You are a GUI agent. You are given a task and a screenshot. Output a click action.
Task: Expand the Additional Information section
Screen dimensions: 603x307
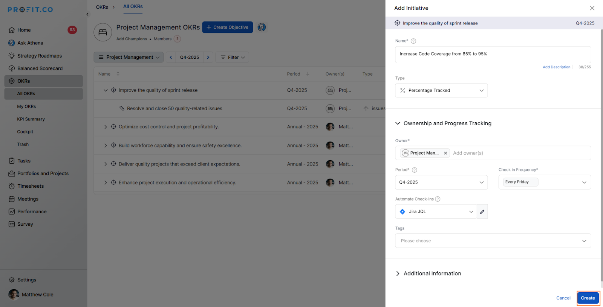(x=398, y=274)
